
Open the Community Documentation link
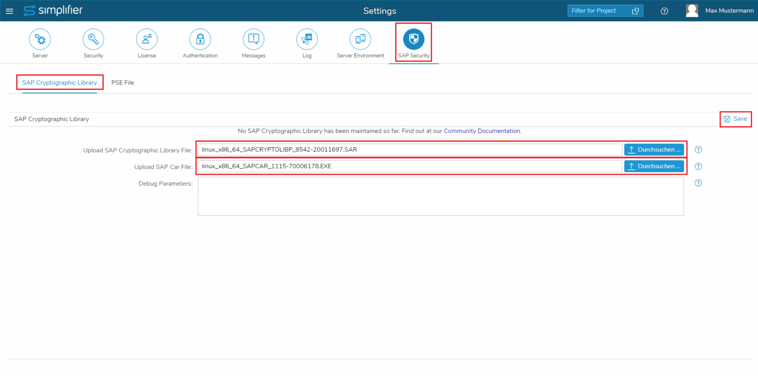[x=482, y=131]
